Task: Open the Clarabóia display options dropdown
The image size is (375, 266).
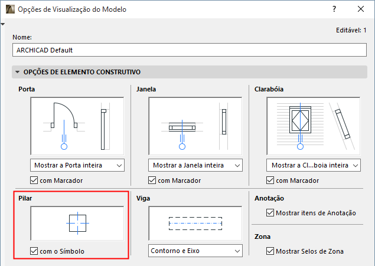Action: (x=313, y=165)
